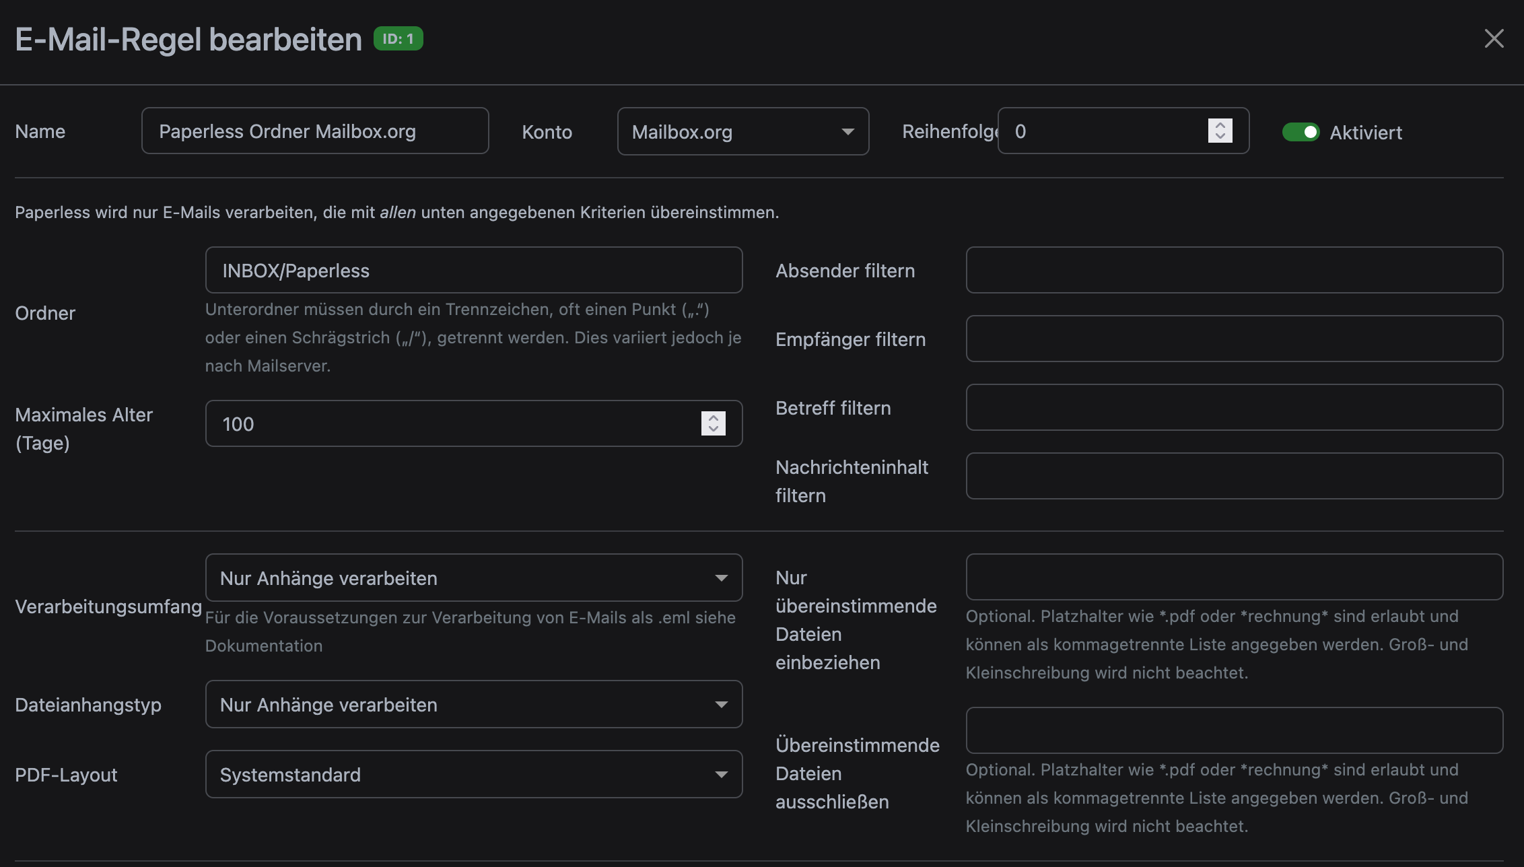
Task: Close the E-Mail-Regel bearbeiten dialog
Action: tap(1494, 39)
